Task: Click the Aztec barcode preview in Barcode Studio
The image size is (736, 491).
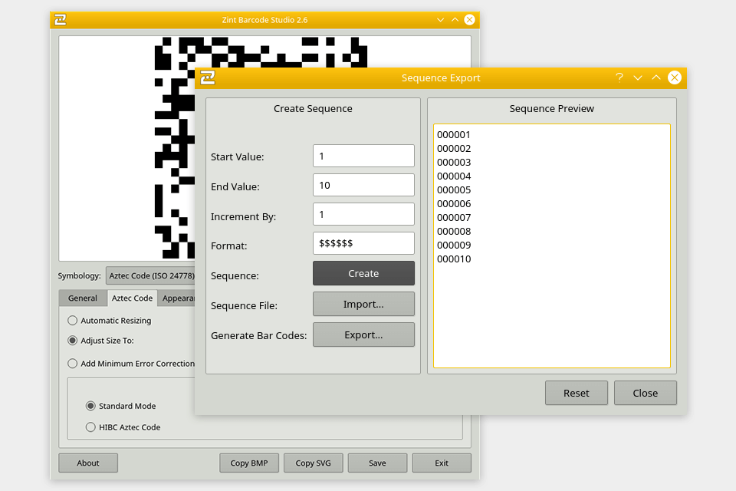Action: pyautogui.click(x=175, y=148)
